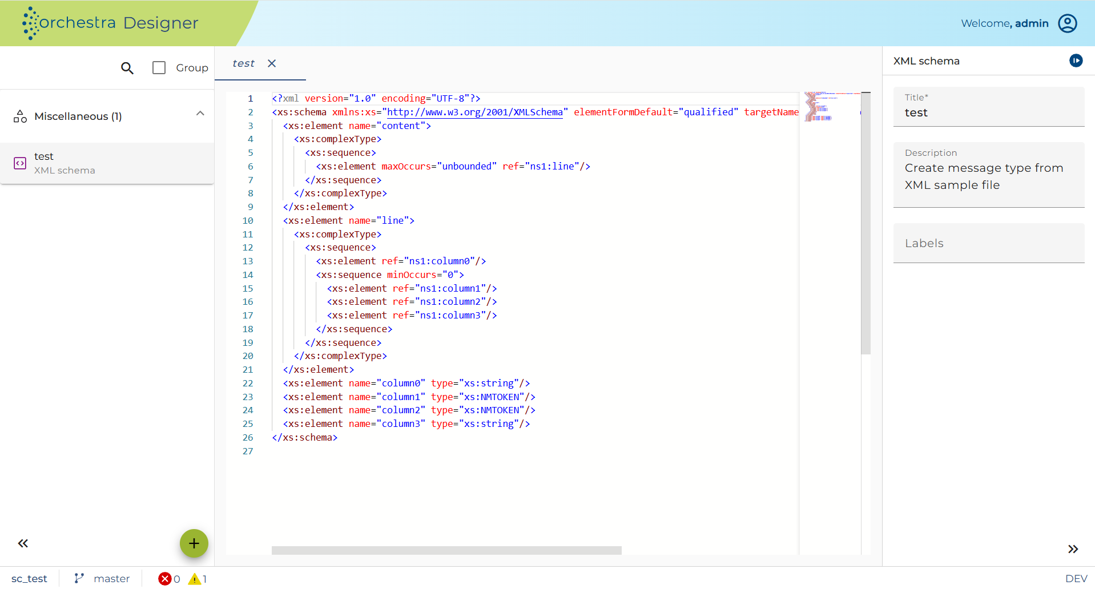Edit the Description text field

click(x=989, y=175)
